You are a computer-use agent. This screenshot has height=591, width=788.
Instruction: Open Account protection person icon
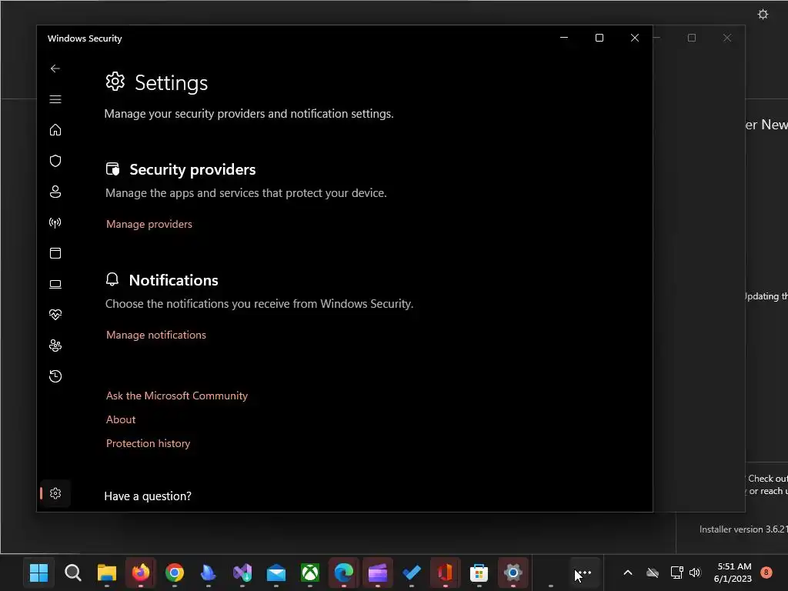pyautogui.click(x=55, y=192)
